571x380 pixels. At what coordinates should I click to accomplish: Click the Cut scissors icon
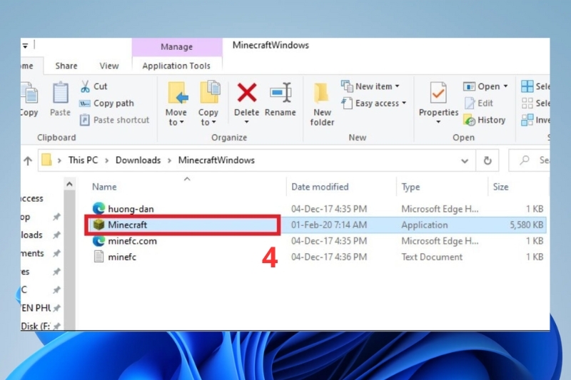click(x=85, y=86)
